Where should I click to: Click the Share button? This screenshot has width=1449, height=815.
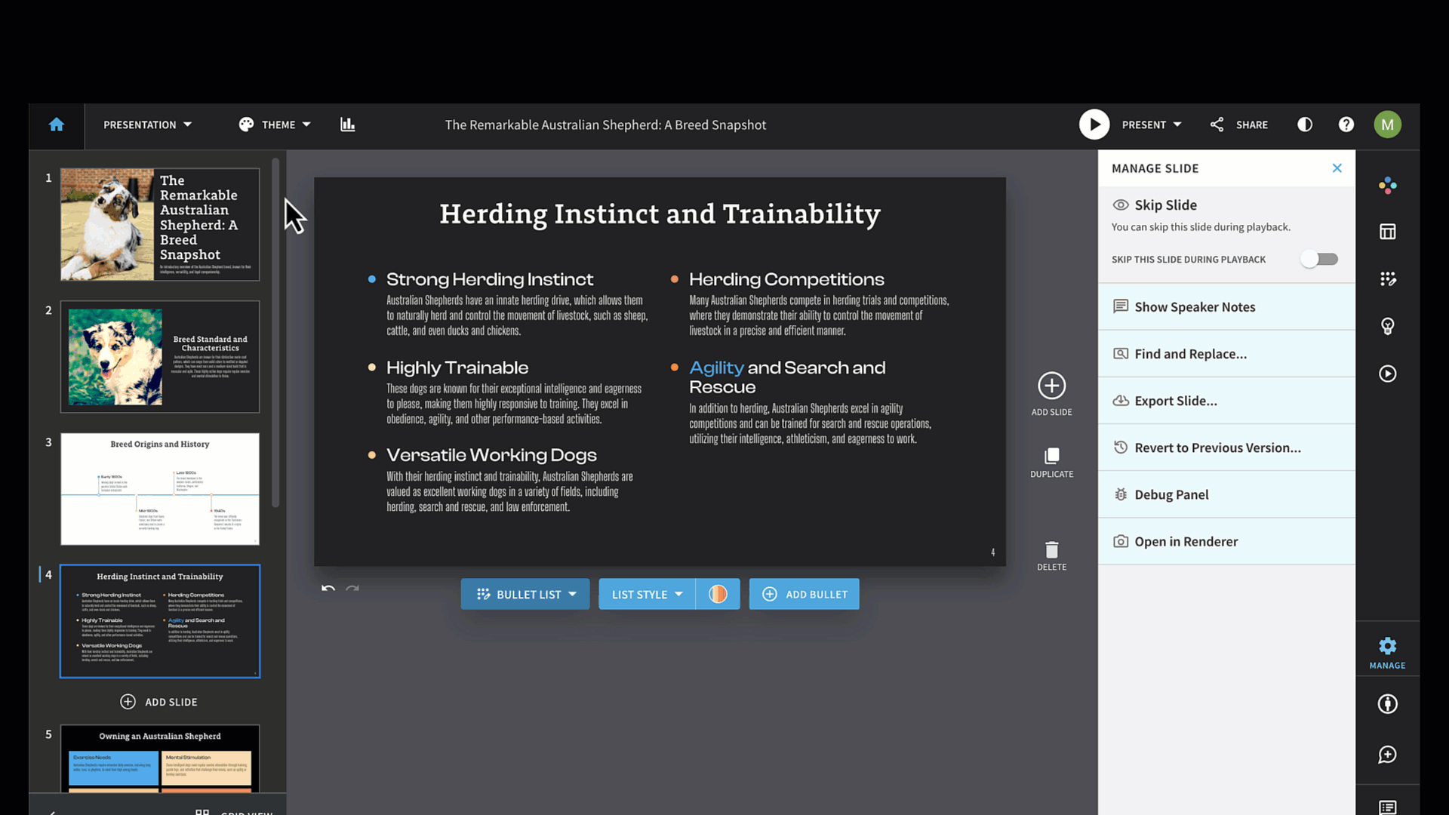click(1239, 125)
